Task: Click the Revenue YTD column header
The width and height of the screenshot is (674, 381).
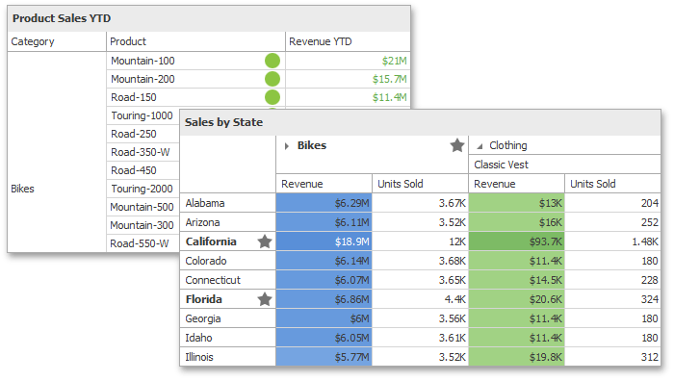Action: [x=348, y=41]
